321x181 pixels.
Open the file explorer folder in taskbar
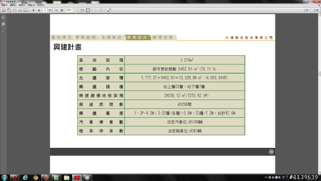[x=67, y=177]
